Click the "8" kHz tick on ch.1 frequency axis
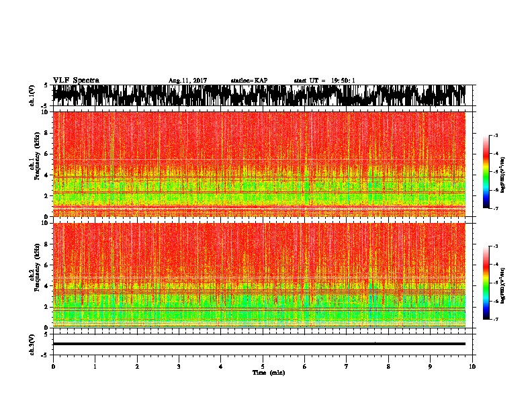 click(48, 133)
